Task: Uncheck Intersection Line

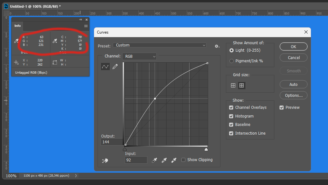Action: (x=231, y=133)
